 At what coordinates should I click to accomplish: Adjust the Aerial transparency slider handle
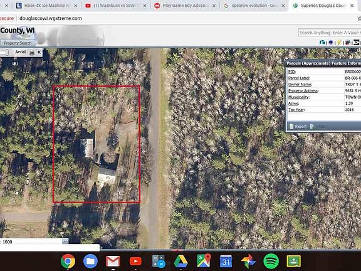click(7, 52)
